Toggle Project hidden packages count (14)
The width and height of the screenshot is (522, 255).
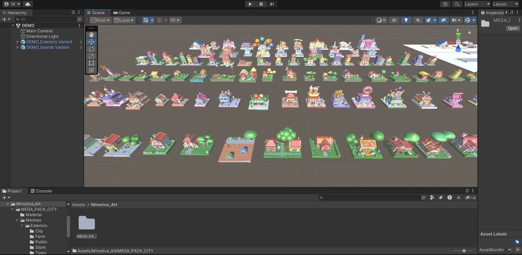coord(470,198)
